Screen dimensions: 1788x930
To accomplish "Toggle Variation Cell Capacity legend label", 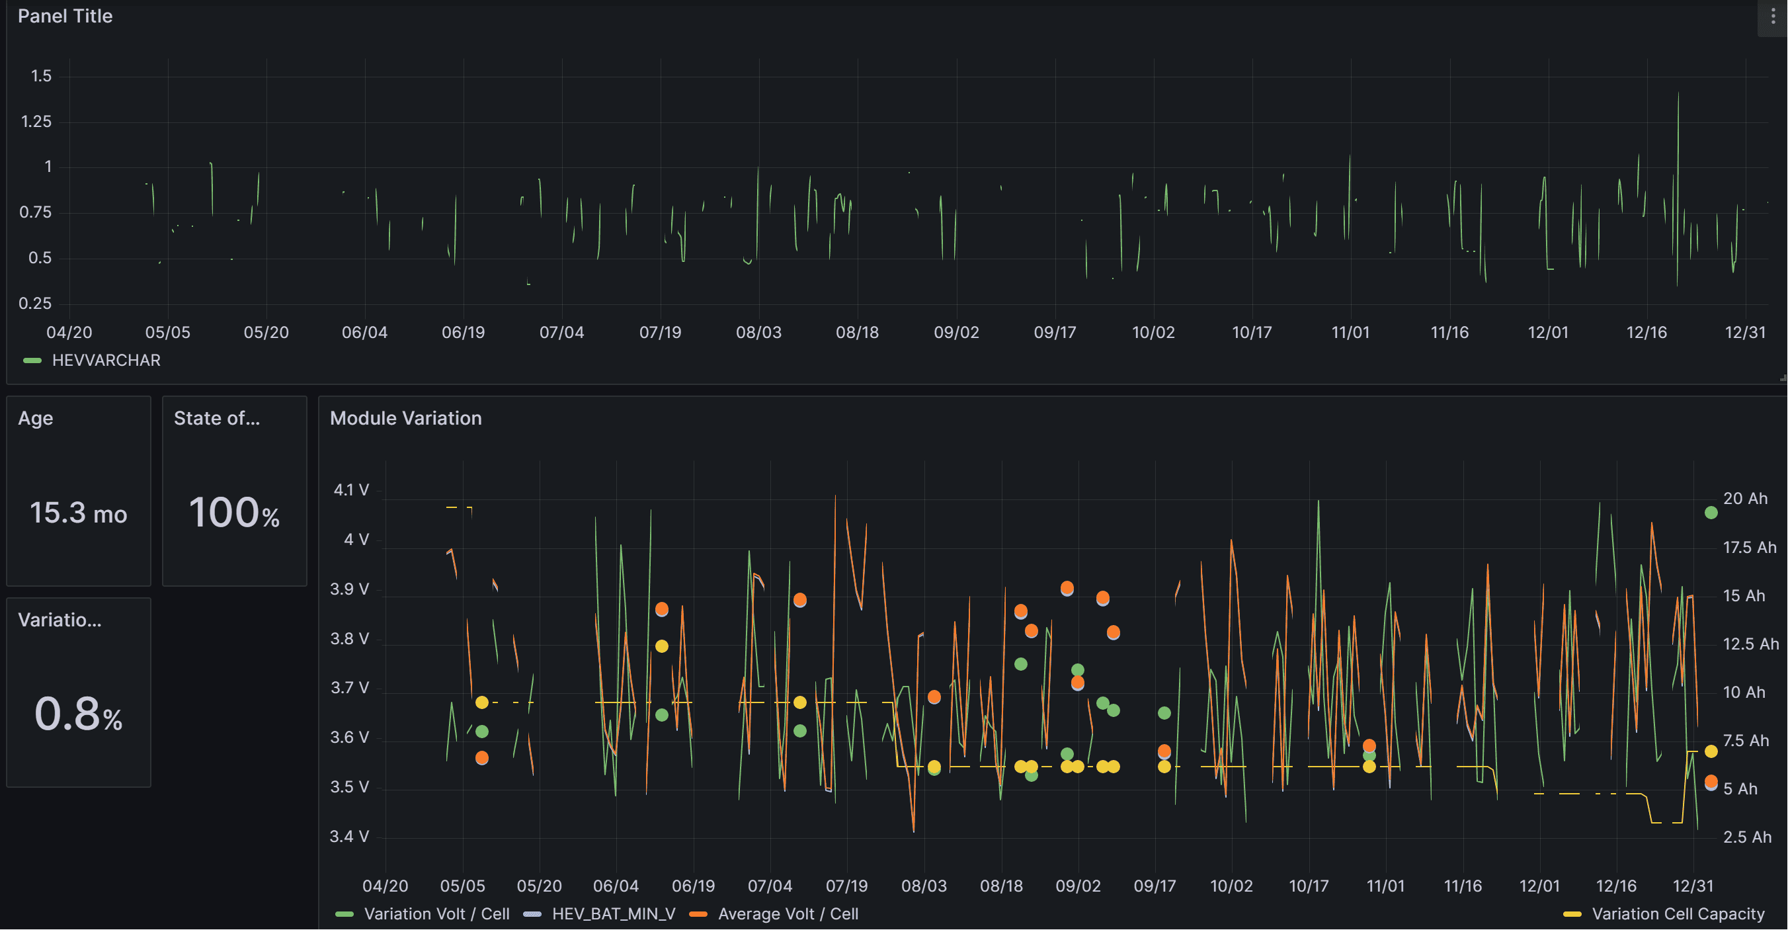I will (x=1677, y=914).
